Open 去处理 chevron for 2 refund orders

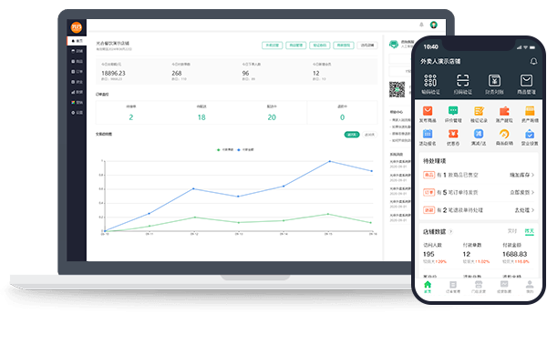point(532,210)
